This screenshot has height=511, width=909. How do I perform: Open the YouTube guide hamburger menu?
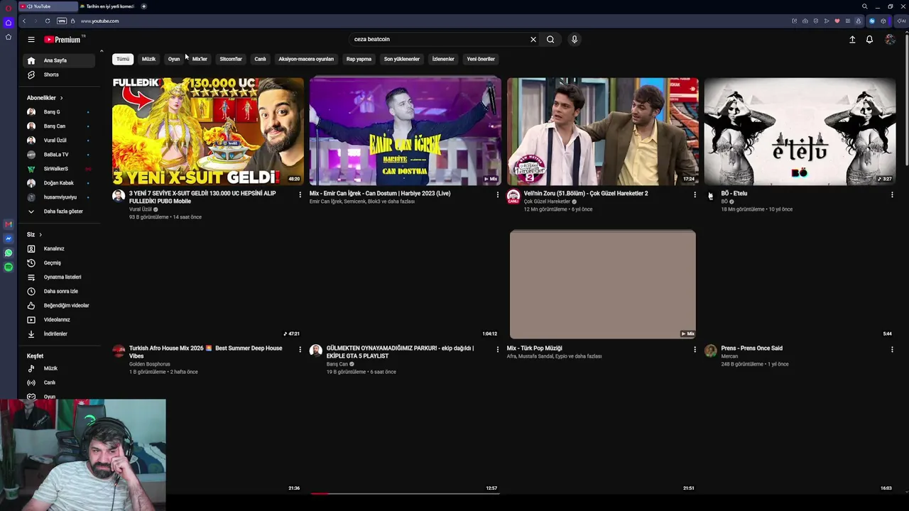pyautogui.click(x=31, y=40)
